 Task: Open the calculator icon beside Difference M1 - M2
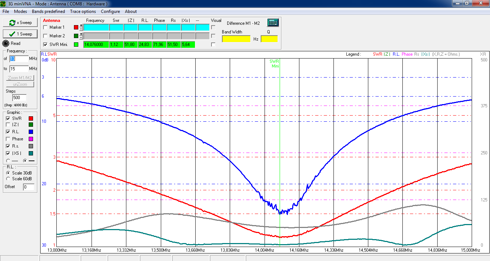point(273,23)
